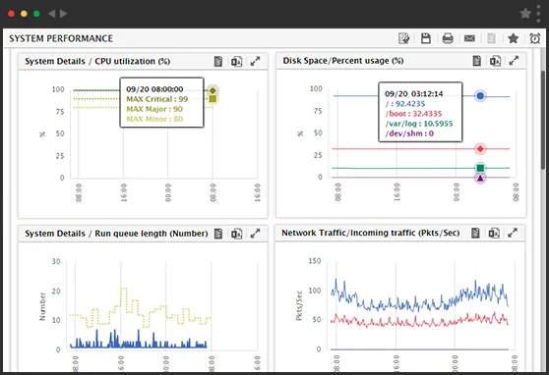Open the browser three-dot menu
This screenshot has height=375, width=549.
tap(538, 14)
